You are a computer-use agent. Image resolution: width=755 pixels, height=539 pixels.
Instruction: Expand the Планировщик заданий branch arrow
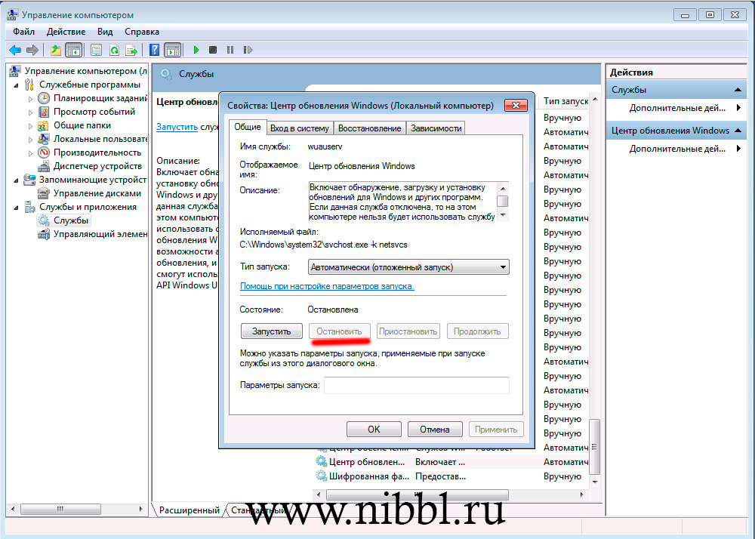30,99
